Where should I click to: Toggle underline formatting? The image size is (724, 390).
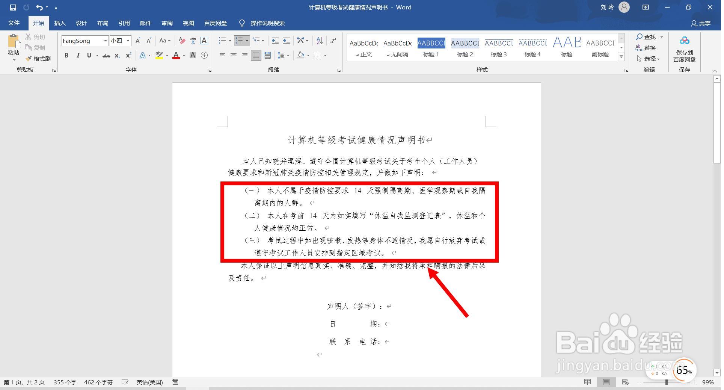pos(89,56)
